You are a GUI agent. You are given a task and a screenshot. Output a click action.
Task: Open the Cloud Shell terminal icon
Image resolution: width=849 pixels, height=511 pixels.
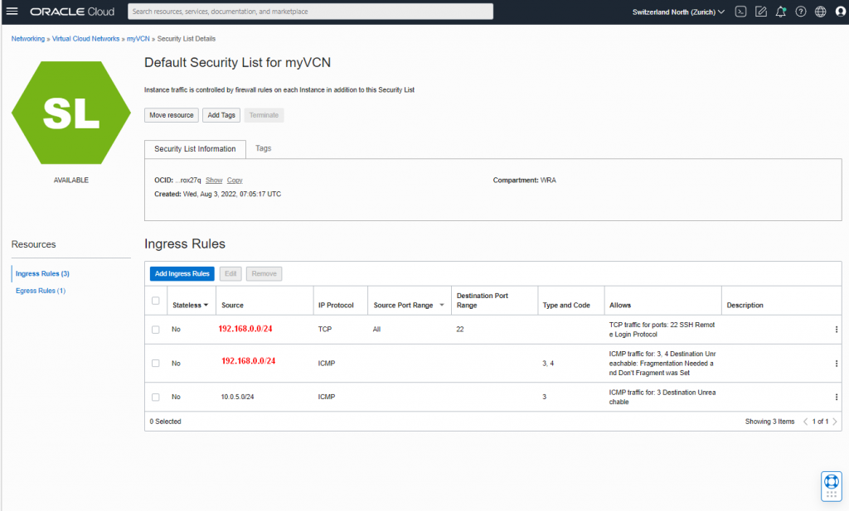(x=740, y=12)
